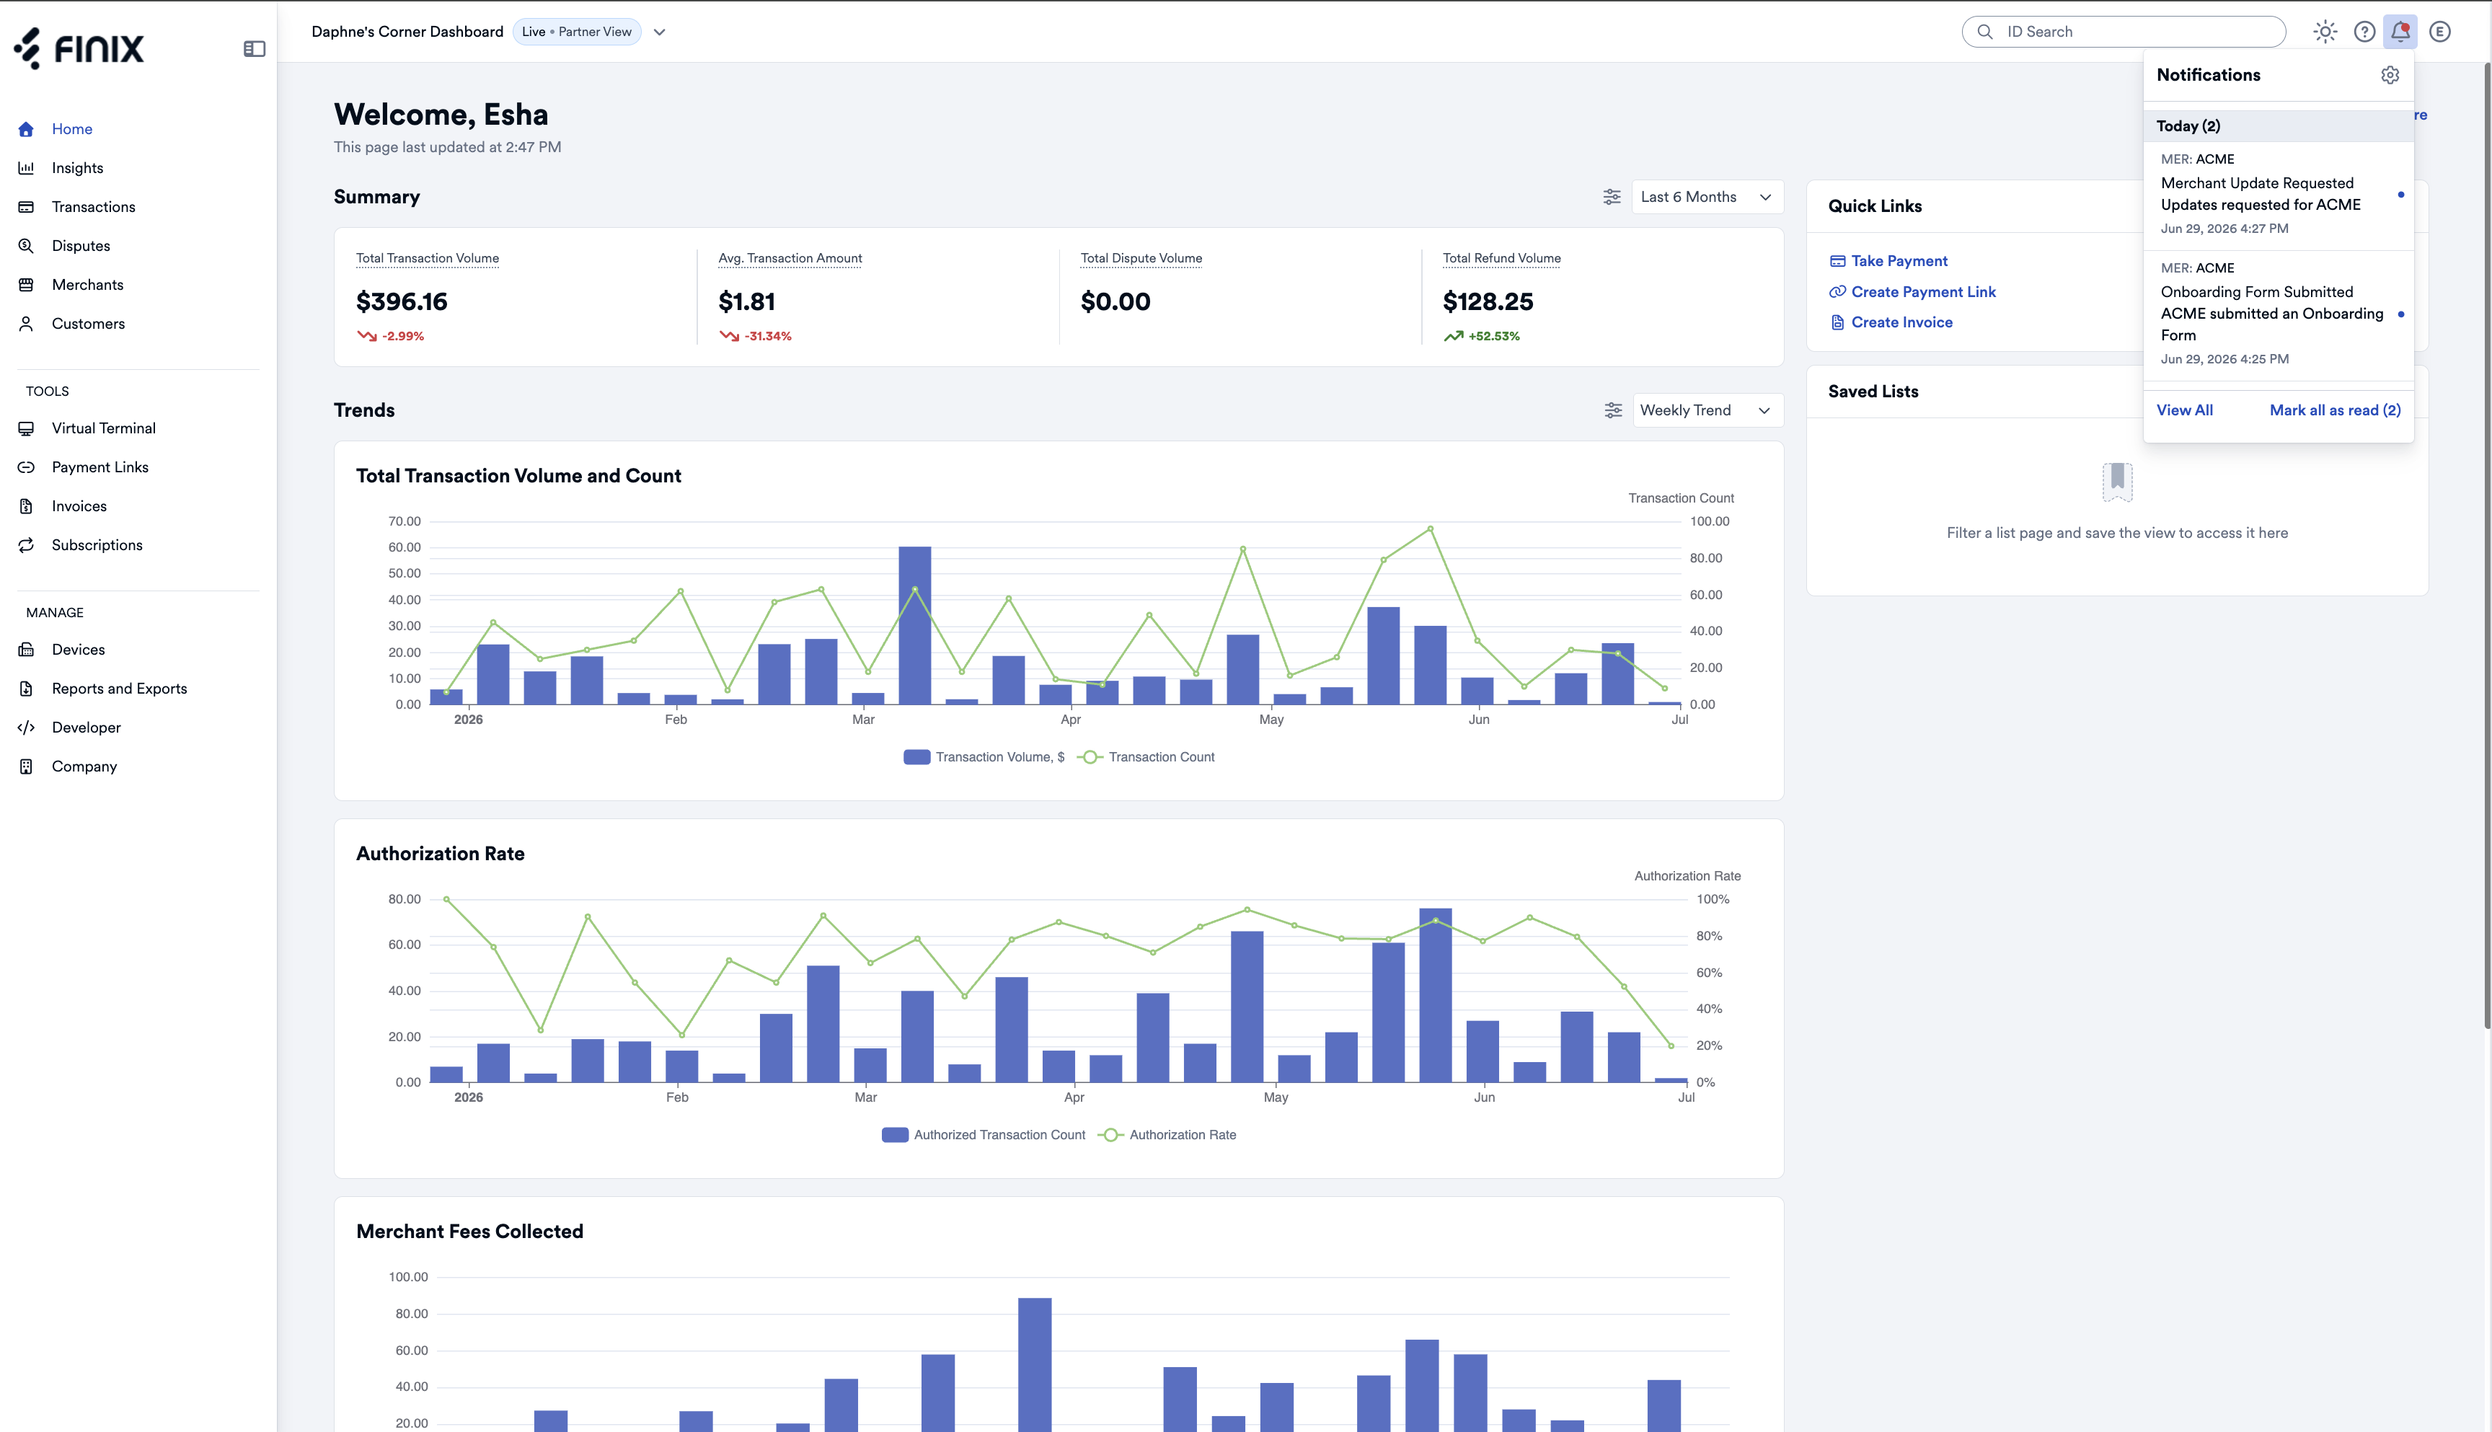Viewport: 2492px width, 1432px height.
Task: Open Virtual Terminal in sidebar
Action: (103, 428)
